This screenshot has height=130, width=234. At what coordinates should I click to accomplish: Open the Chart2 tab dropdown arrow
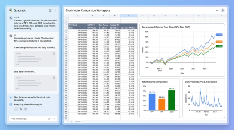[82, 122]
